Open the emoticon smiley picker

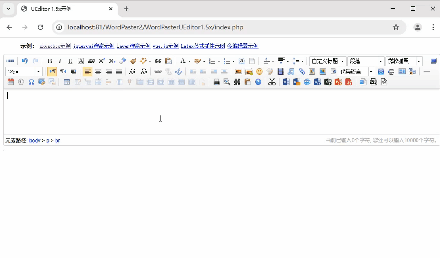click(259, 72)
